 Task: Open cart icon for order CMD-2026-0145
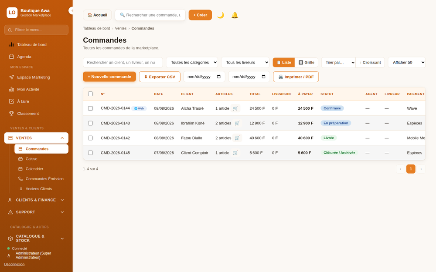[x=235, y=153]
